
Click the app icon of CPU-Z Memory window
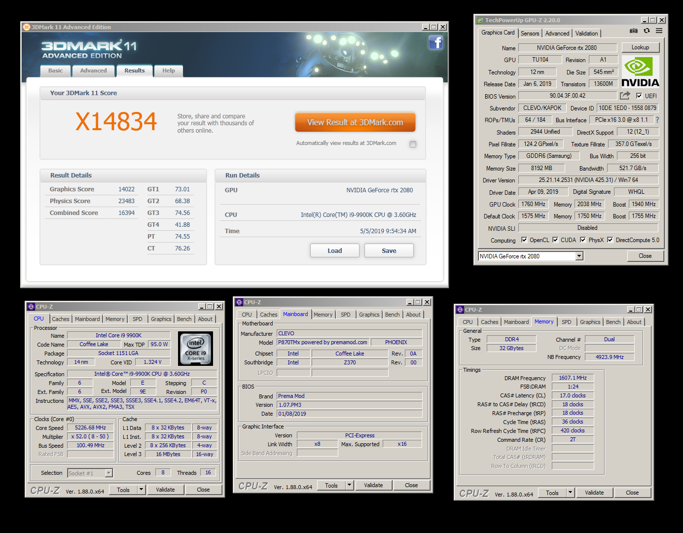point(460,310)
